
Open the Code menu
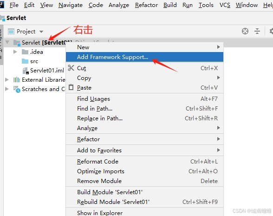tap(96, 5)
